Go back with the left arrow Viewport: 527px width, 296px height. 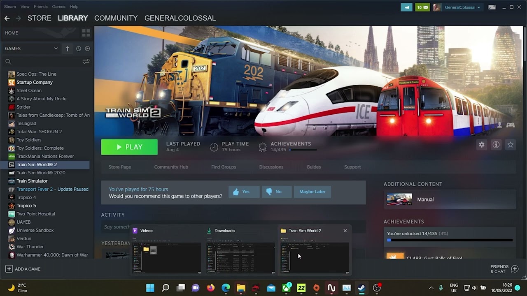(x=7, y=18)
